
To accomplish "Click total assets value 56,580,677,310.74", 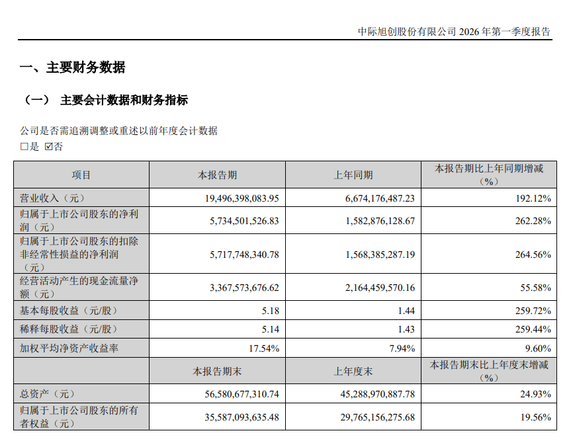I will (x=242, y=394).
